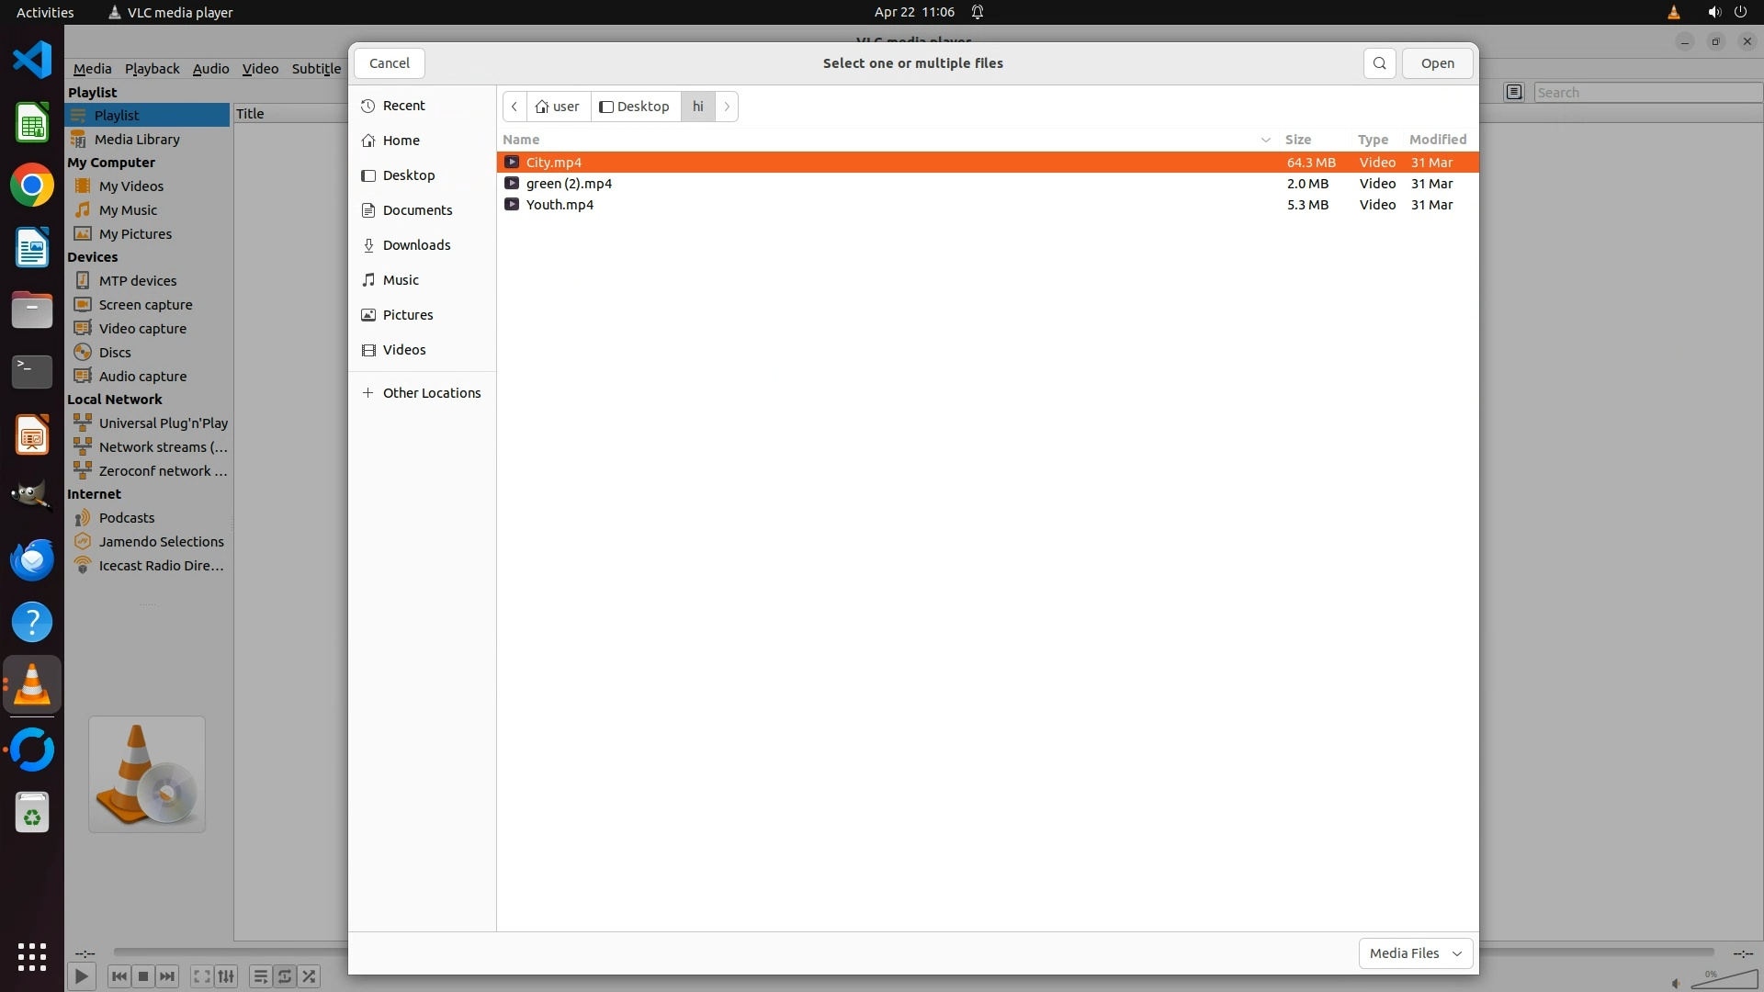Open the Media Files filter dropdown
This screenshot has height=992, width=1764.
(1415, 953)
